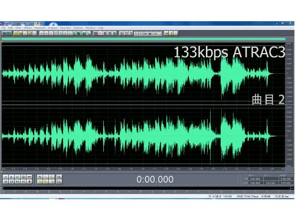Click the Zoom In Horizontally button
Viewport: 295px width, 221px height.
(40, 177)
